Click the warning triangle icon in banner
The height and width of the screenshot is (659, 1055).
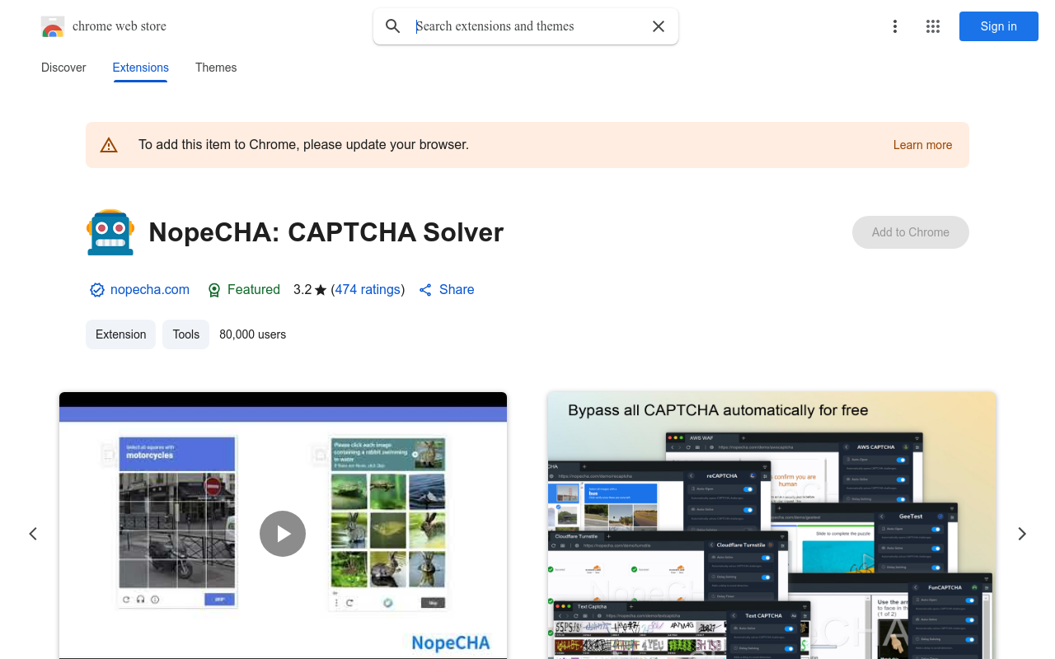(x=109, y=145)
